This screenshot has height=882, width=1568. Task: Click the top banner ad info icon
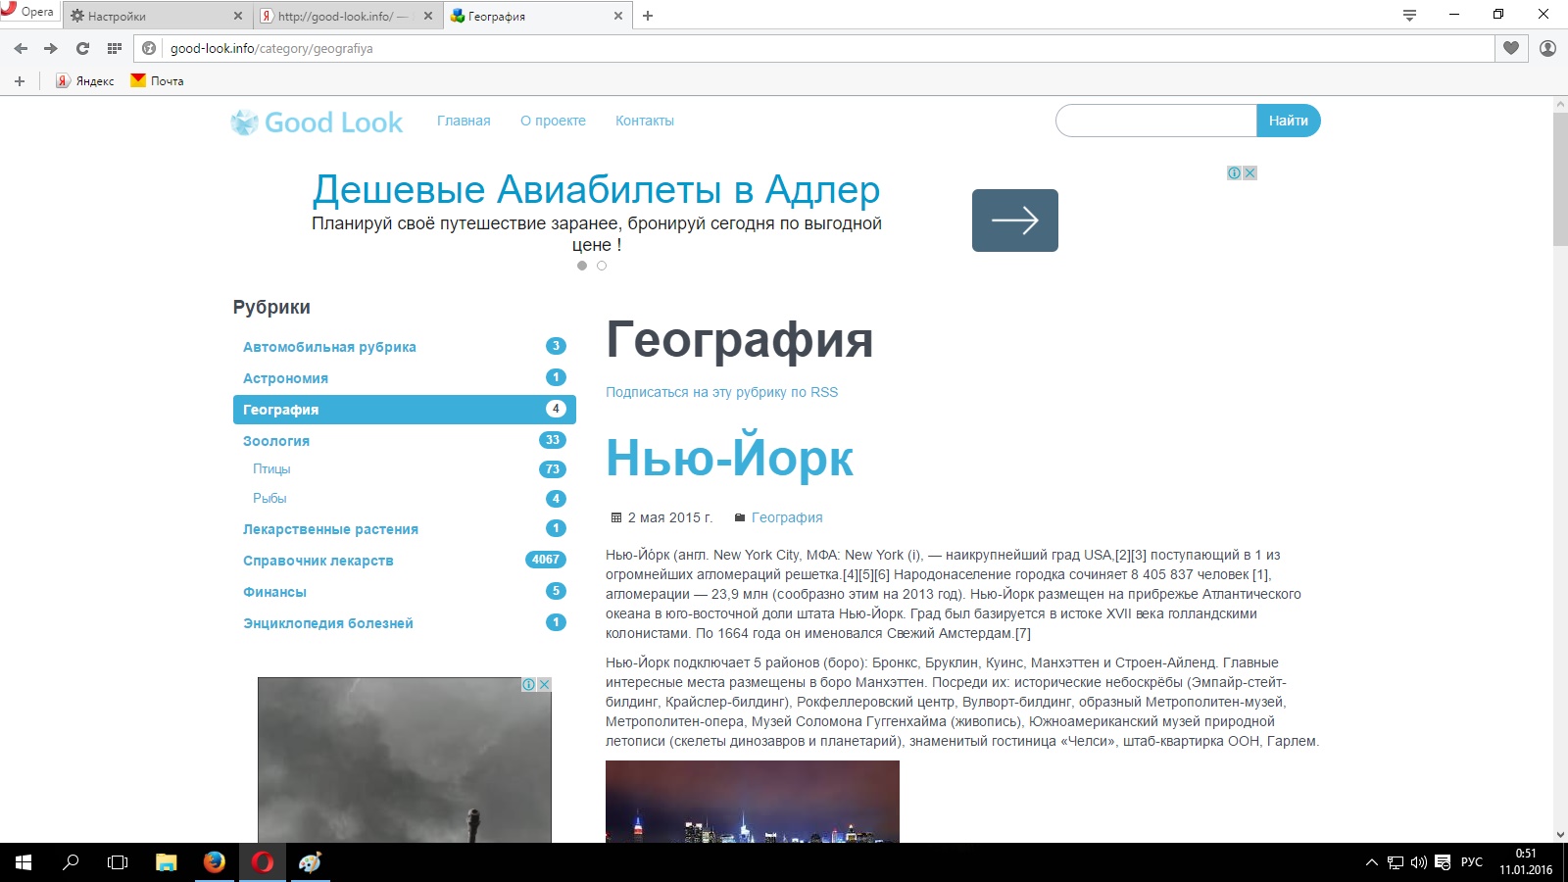click(1235, 172)
